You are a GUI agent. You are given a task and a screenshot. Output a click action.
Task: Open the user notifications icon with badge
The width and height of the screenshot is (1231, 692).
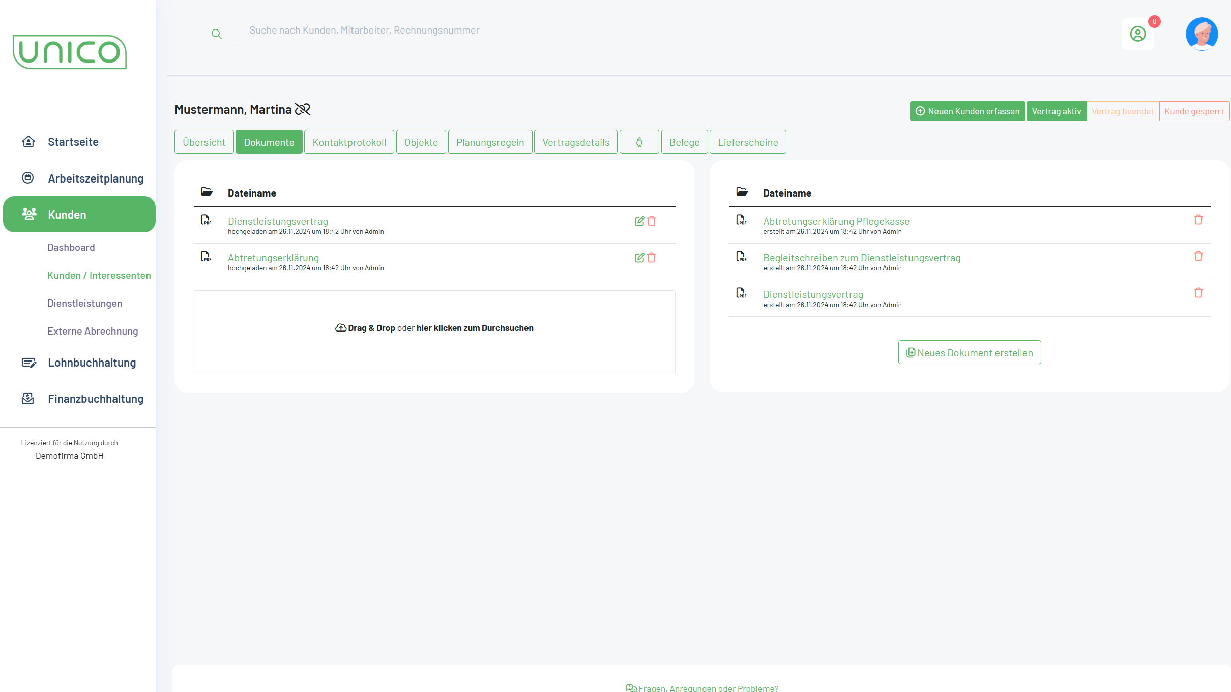(1137, 34)
